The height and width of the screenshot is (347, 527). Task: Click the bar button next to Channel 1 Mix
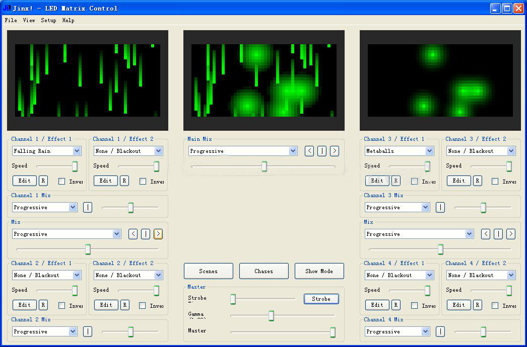tap(88, 207)
